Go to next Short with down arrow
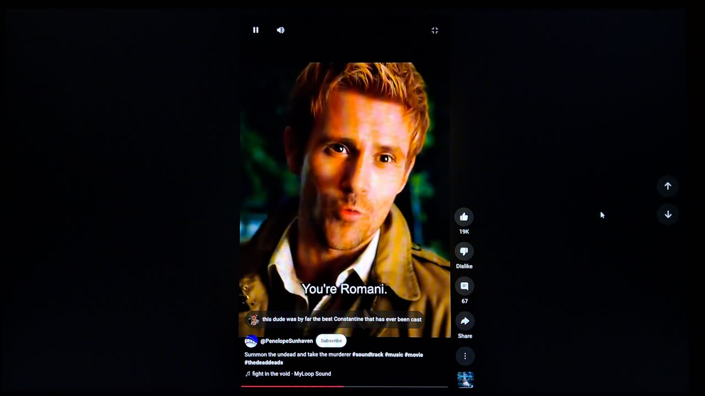This screenshot has height=396, width=705. coord(668,215)
